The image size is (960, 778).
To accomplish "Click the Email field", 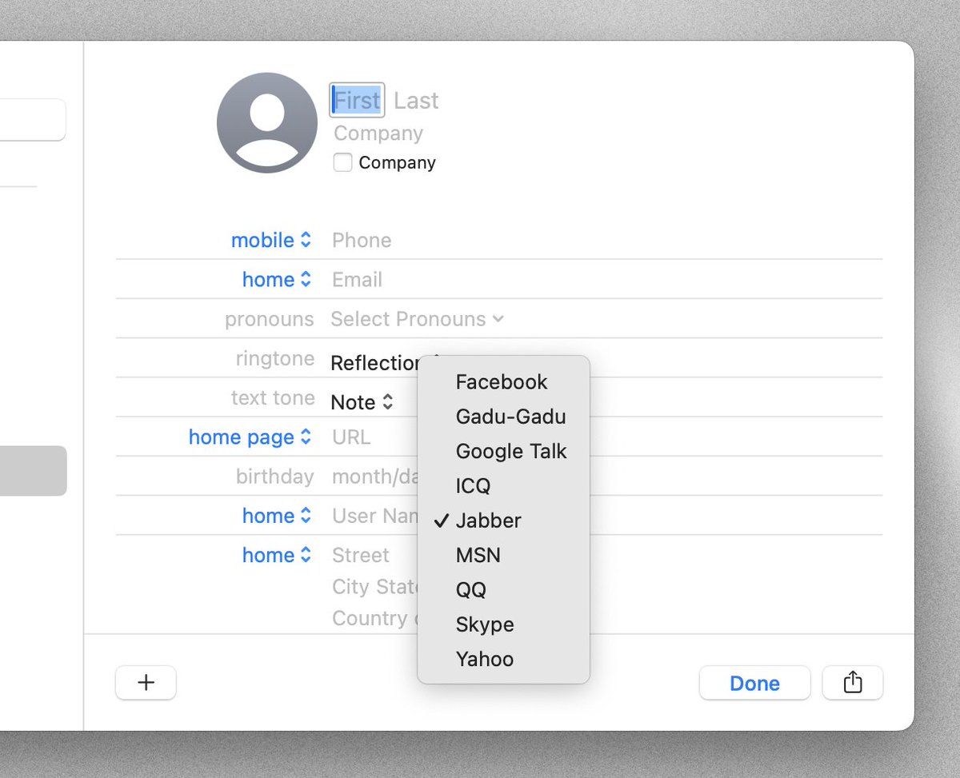I will point(357,279).
